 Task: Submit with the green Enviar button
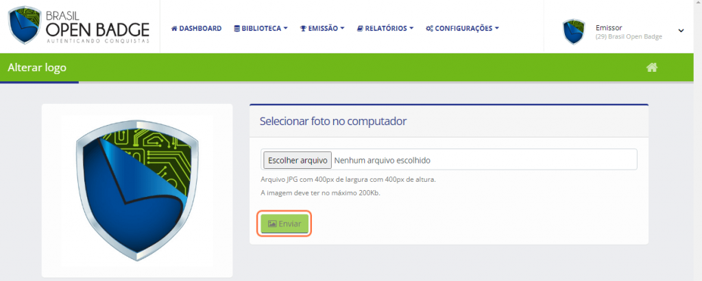(x=284, y=224)
